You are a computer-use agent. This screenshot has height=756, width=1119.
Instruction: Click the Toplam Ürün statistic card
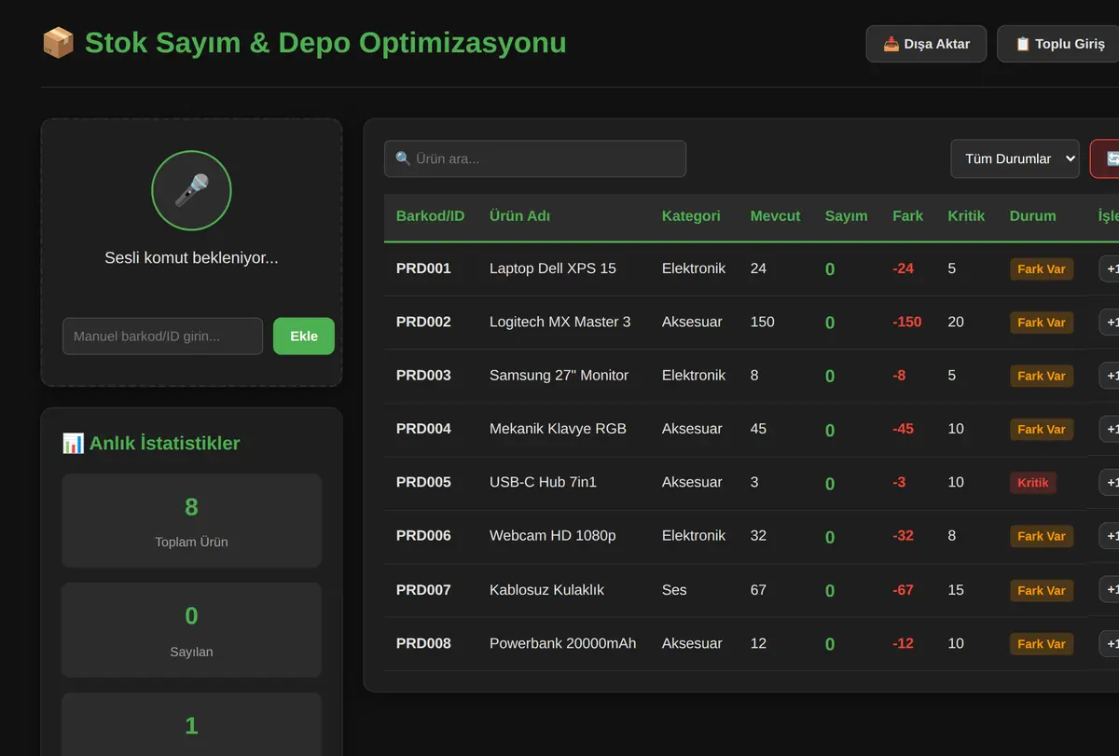[x=191, y=520]
